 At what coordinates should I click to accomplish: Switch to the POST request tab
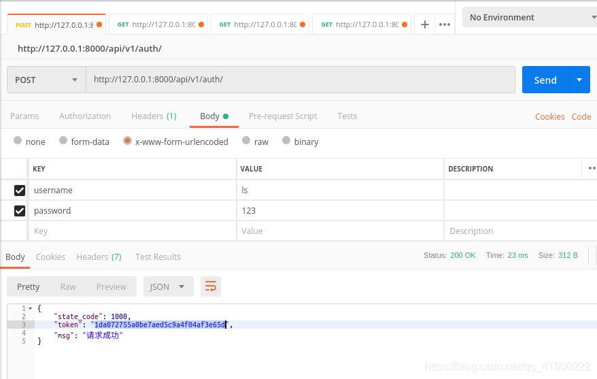pyautogui.click(x=56, y=24)
